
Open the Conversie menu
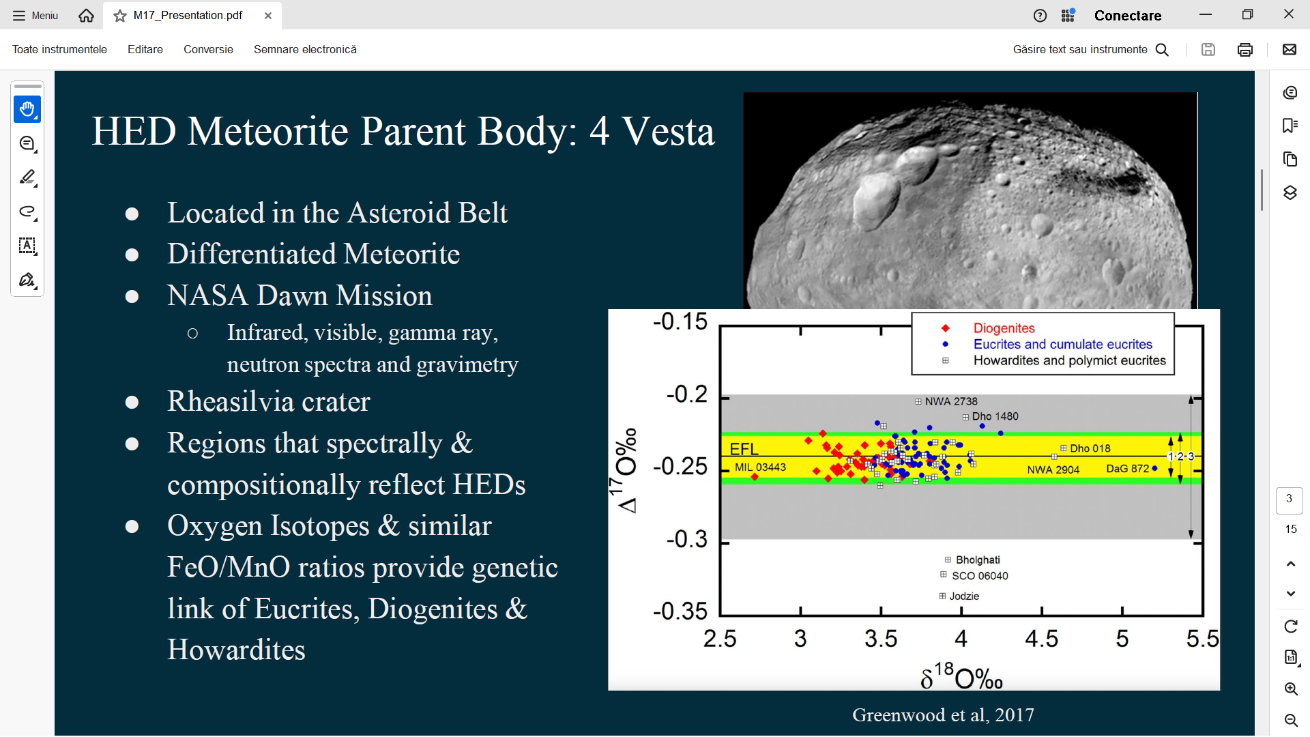[208, 49]
